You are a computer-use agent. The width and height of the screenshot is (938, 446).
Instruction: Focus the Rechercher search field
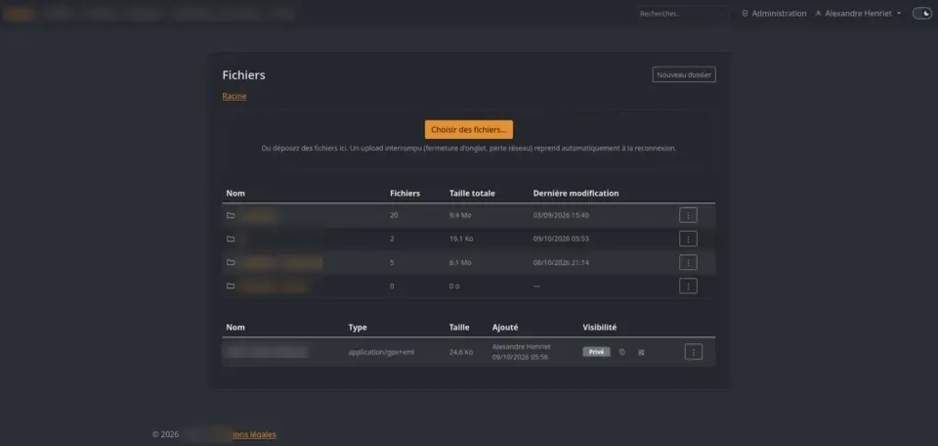683,13
